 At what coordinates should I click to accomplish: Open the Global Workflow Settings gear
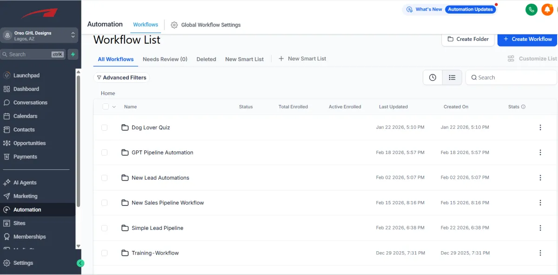[174, 25]
